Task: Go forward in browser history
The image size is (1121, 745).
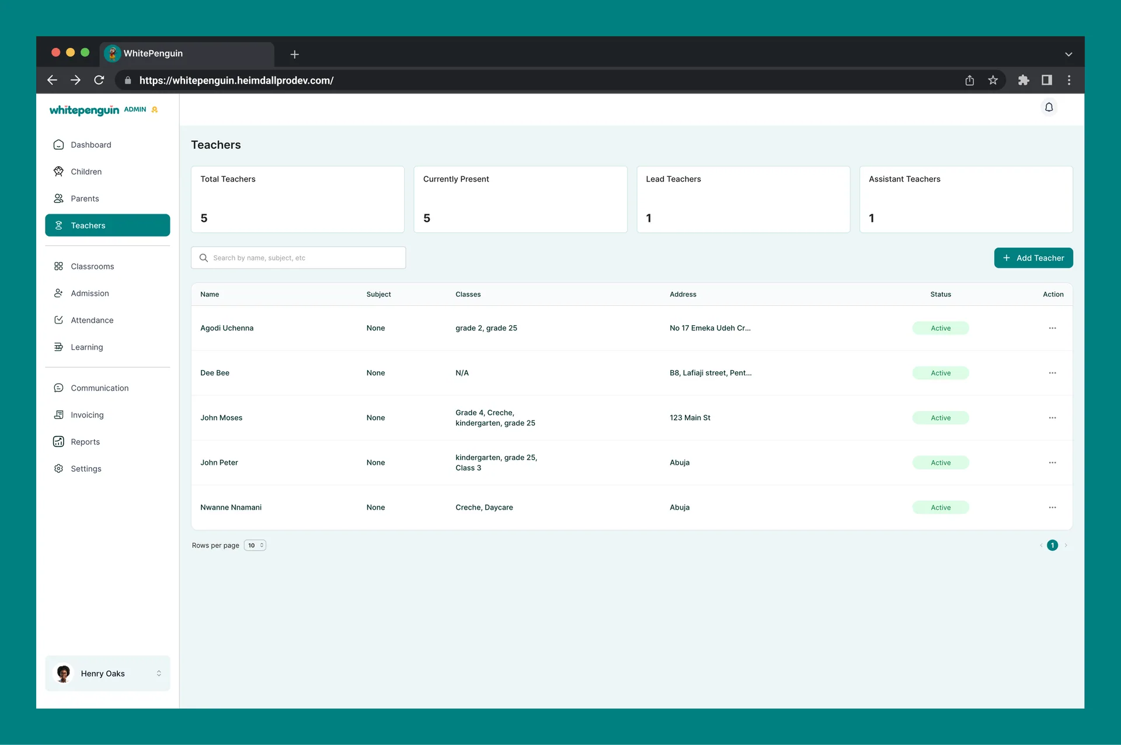Action: [x=75, y=80]
